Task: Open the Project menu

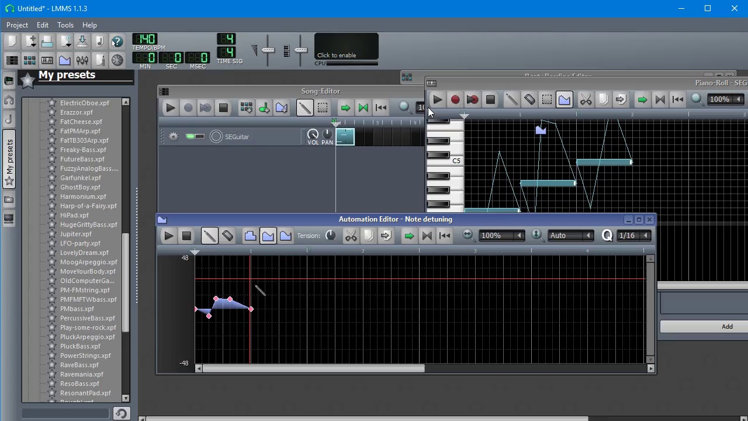Action: (x=17, y=25)
